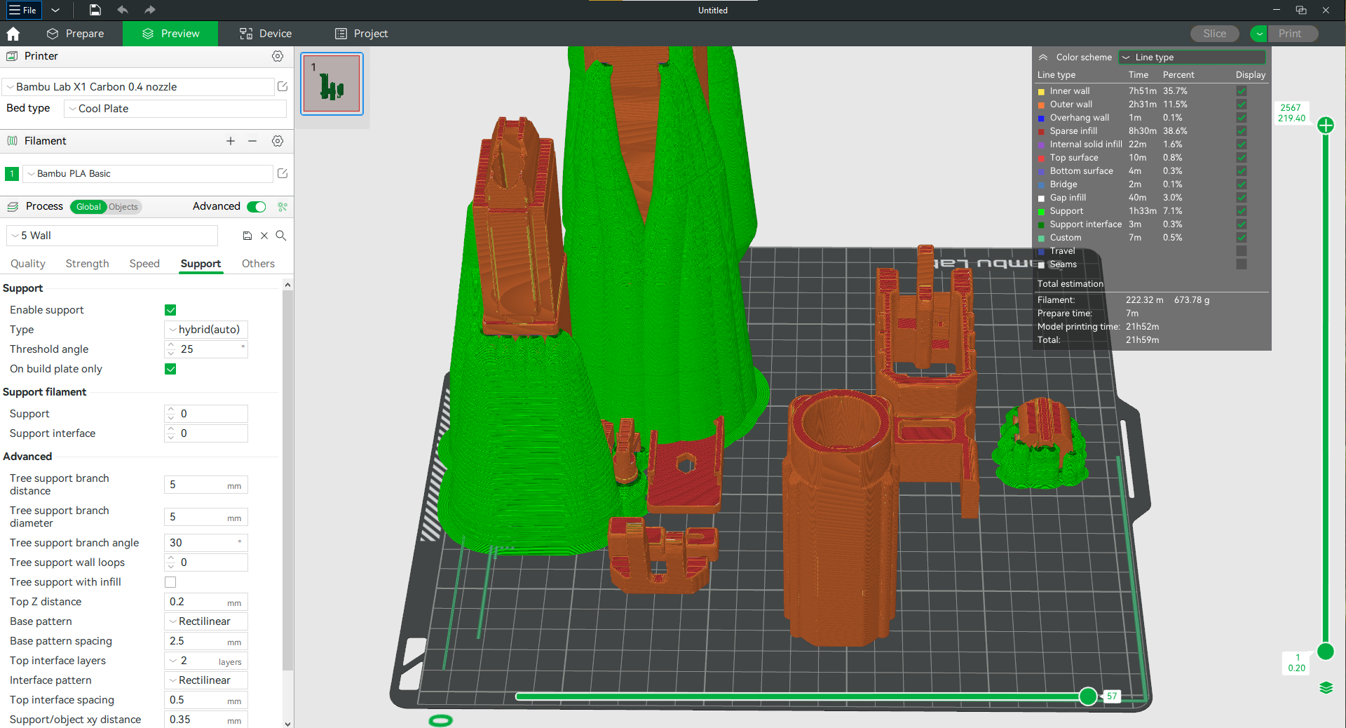Viewport: 1346px width, 728px height.
Task: Click the compare presets icon beside Advanced
Action: click(283, 206)
